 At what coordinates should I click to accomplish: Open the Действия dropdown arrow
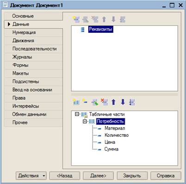coord(44,176)
